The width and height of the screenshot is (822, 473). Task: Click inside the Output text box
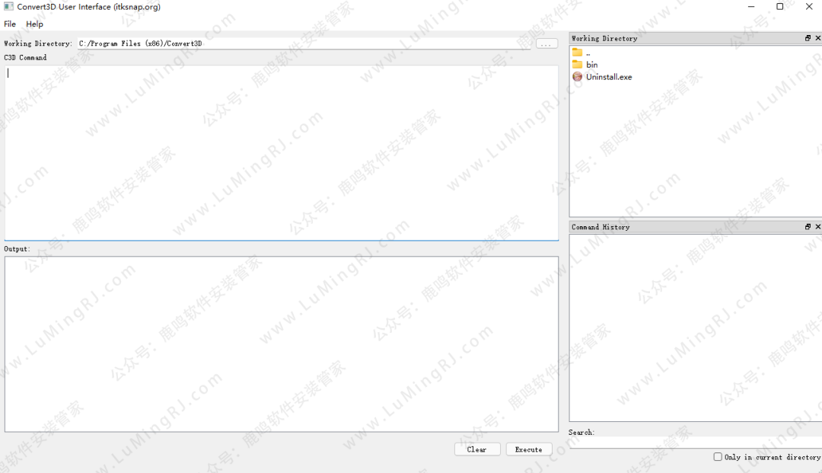tap(282, 344)
